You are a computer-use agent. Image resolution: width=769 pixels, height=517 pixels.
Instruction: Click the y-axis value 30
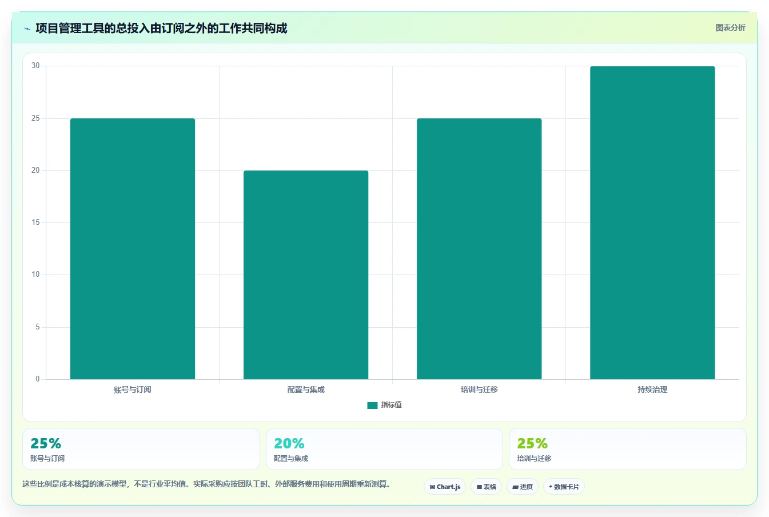(x=35, y=66)
